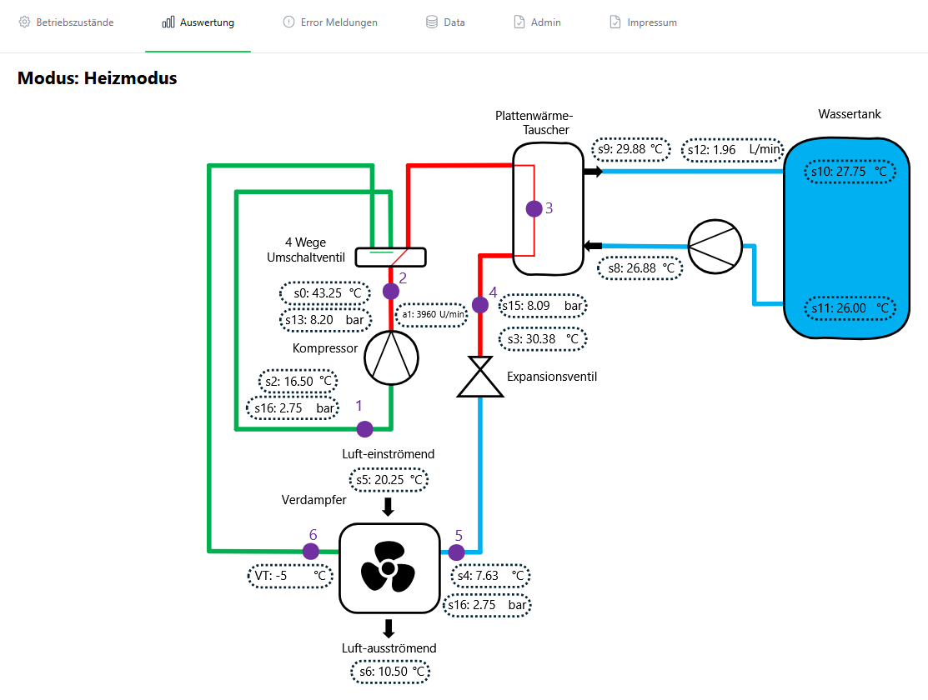Click the Verdampfer fan icon
The image size is (928, 700).
[x=389, y=567]
